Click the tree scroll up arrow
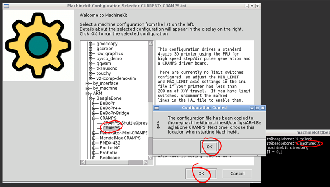The height and width of the screenshot is (187, 330). (x=151, y=44)
